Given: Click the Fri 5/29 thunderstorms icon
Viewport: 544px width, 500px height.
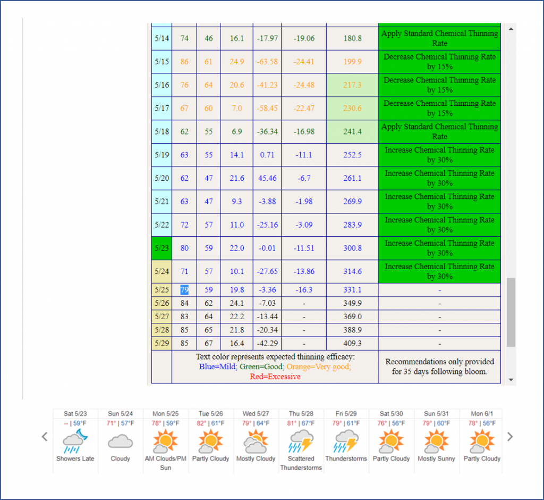Looking at the screenshot, I should tap(346, 441).
